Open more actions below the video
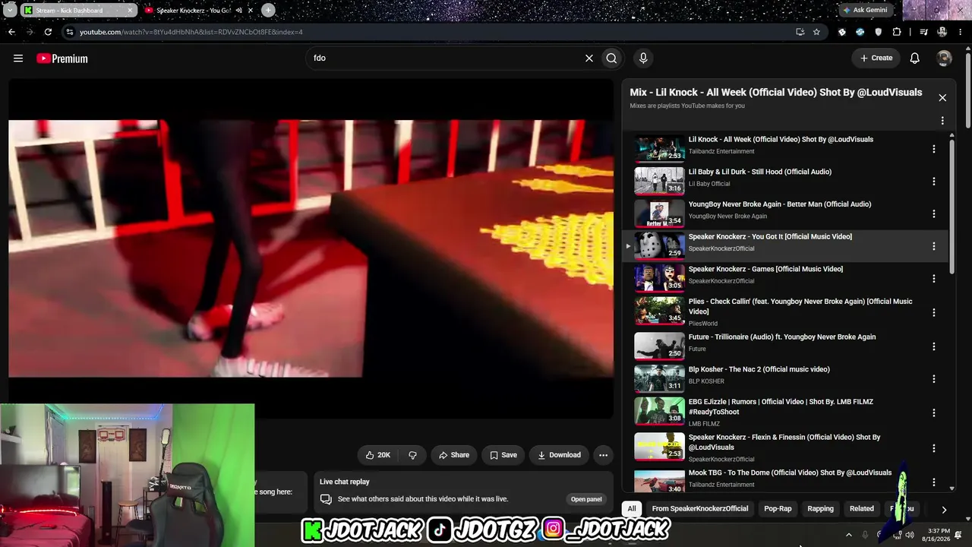The width and height of the screenshot is (972, 547). click(603, 455)
